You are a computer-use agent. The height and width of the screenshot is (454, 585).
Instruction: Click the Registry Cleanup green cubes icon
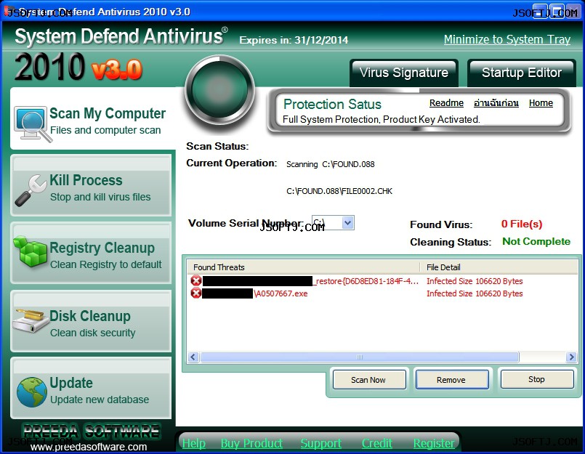click(x=30, y=251)
